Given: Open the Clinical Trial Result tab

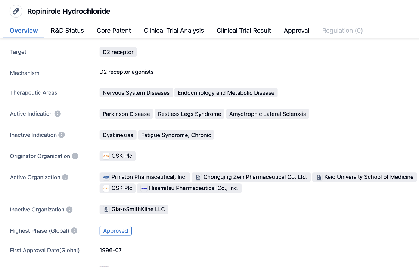Looking at the screenshot, I should point(244,31).
